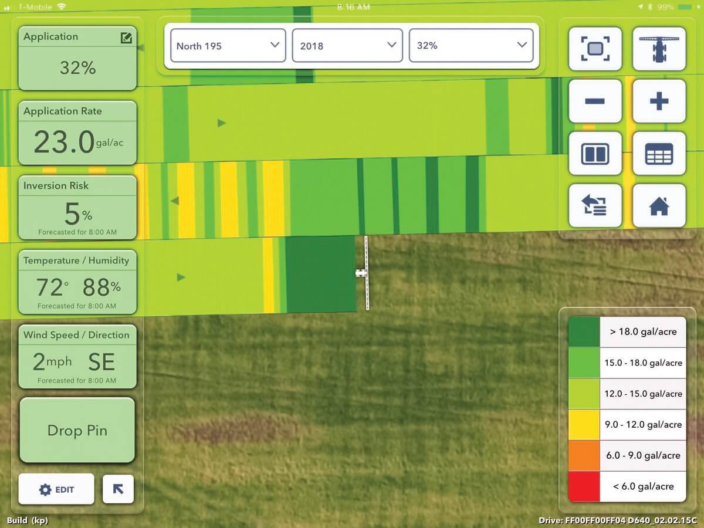
Task: Select the sprayer boom marker on the map
Action: tap(364, 273)
